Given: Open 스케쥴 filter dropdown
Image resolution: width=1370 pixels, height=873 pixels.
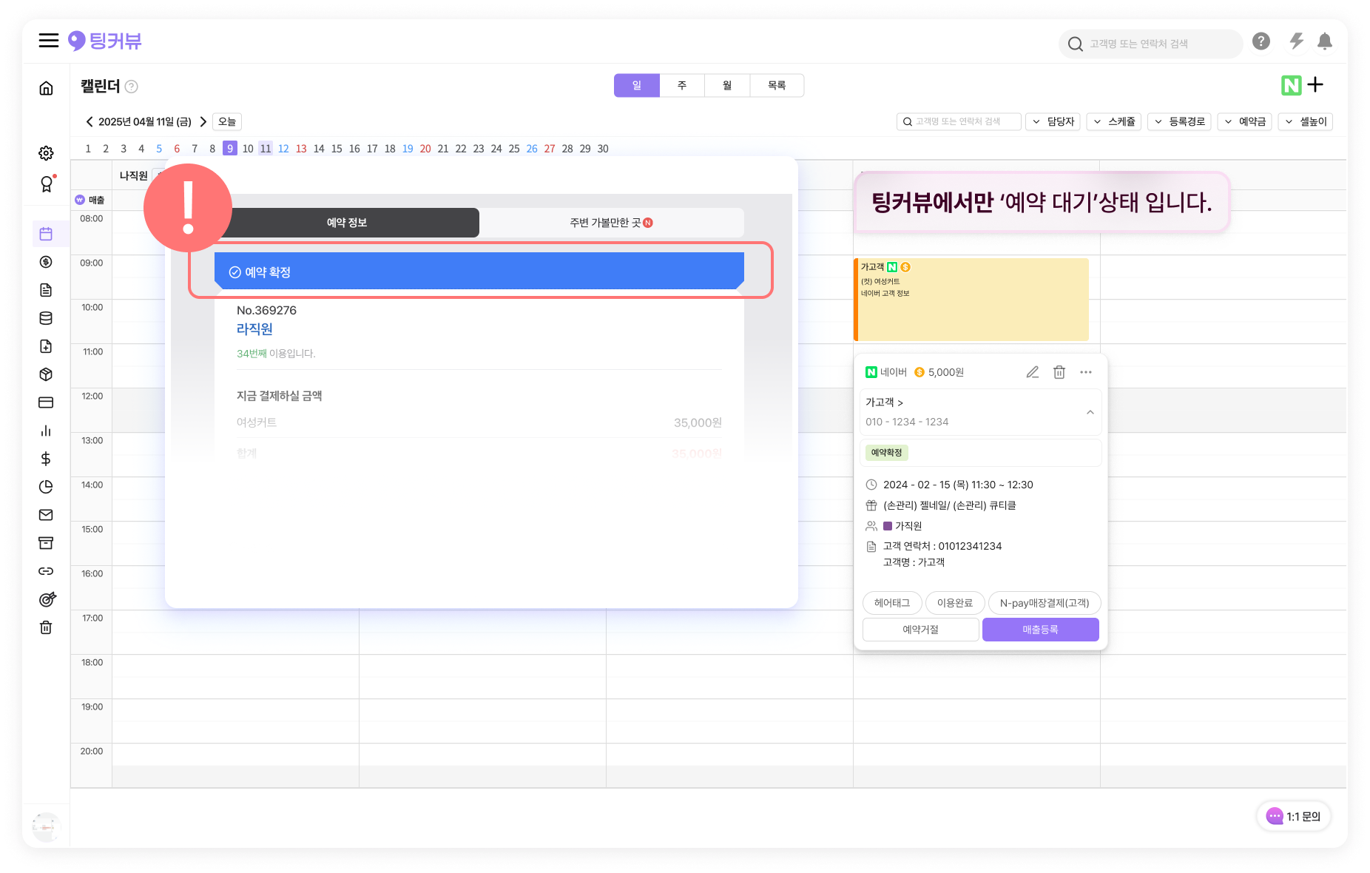Looking at the screenshot, I should point(1114,122).
